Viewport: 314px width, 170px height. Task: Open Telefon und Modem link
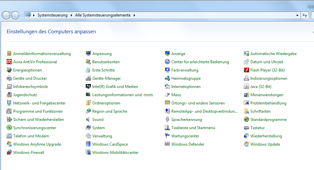pyautogui.click(x=31, y=136)
